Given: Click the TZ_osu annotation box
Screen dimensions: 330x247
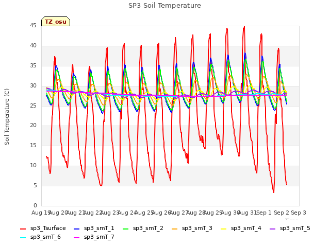Looking at the screenshot, I should point(56,22).
